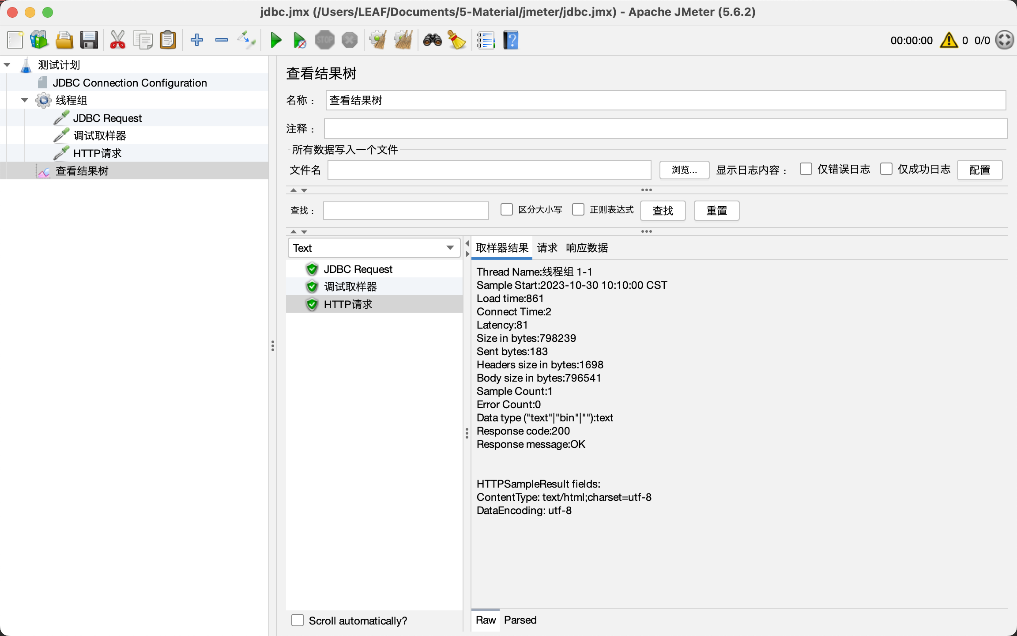Select JDBC Connection Configuration in tree
Image resolution: width=1017 pixels, height=636 pixels.
click(130, 83)
